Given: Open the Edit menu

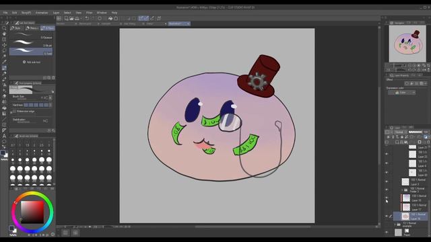Looking at the screenshot, I should tap(15, 13).
